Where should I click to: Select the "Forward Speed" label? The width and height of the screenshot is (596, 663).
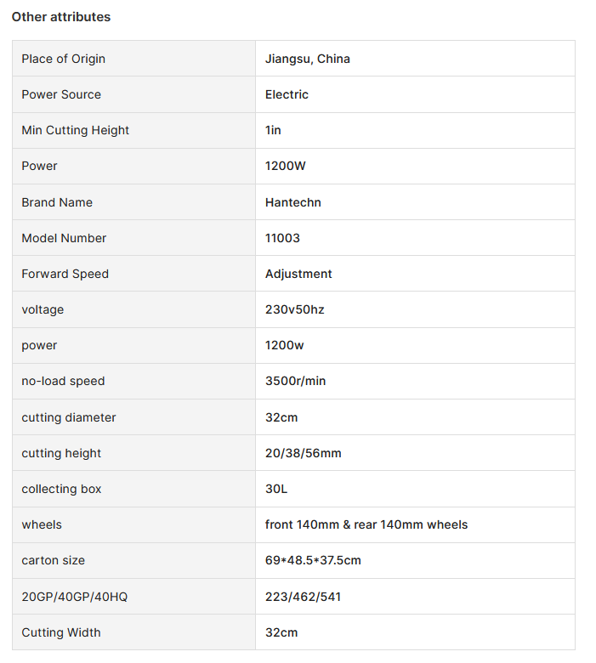pyautogui.click(x=65, y=274)
